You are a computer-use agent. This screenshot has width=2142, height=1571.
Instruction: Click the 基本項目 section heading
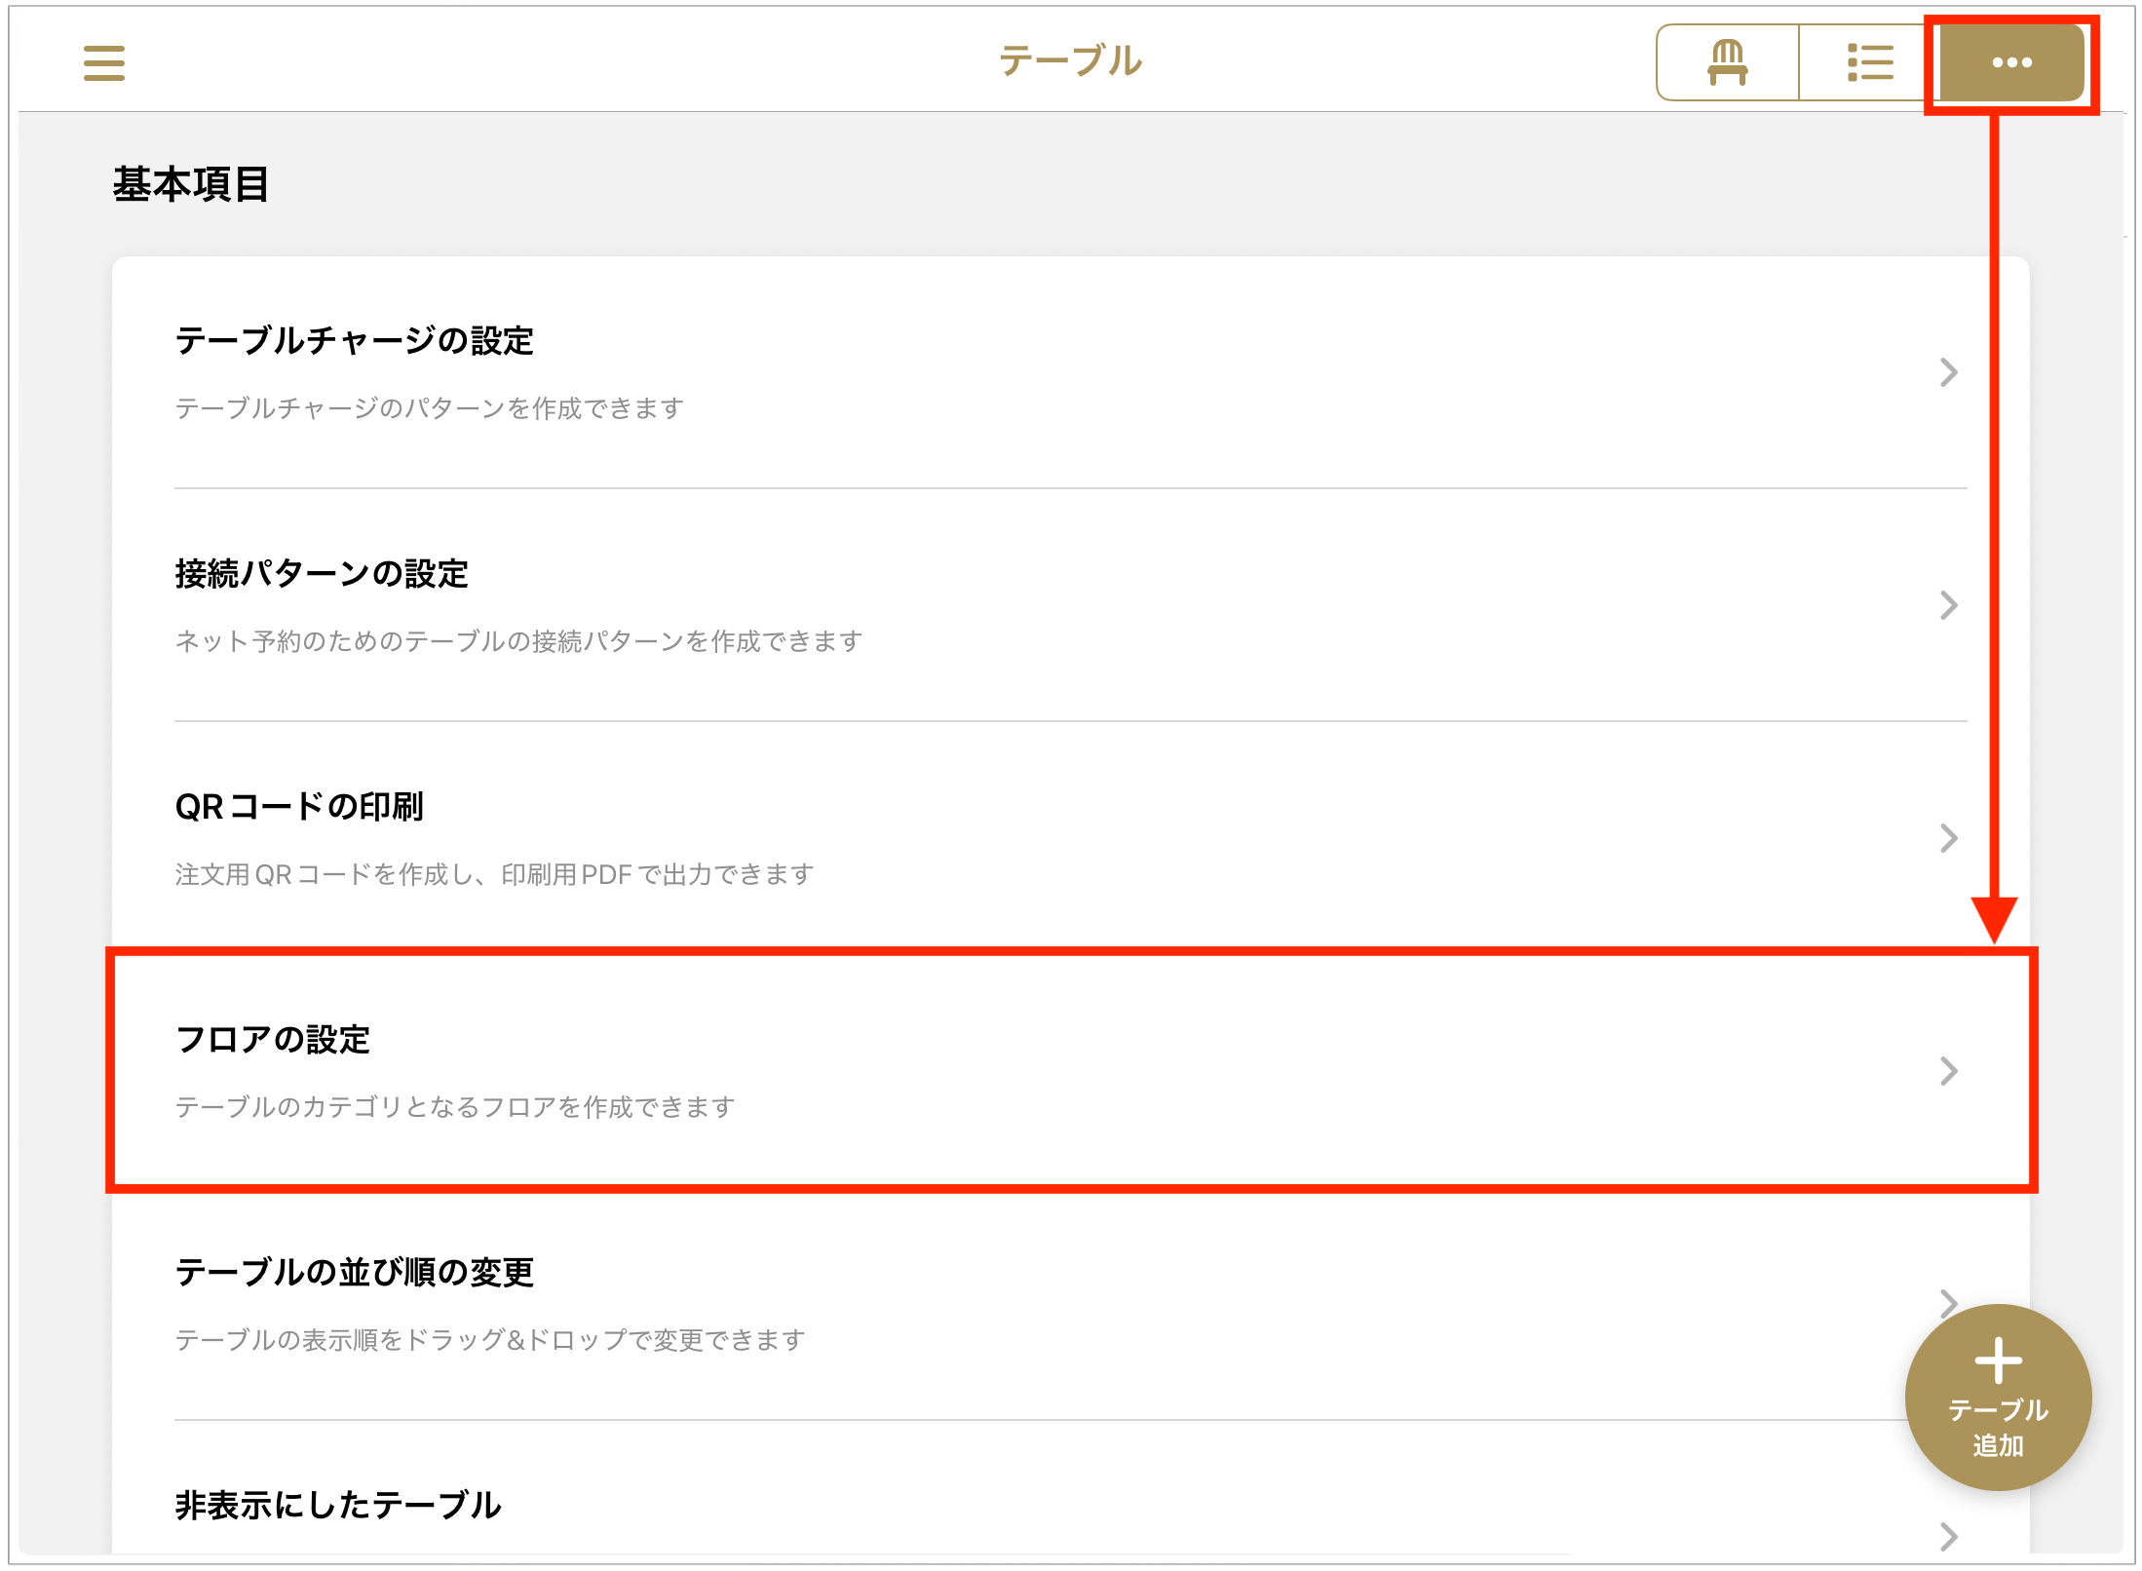click(x=191, y=184)
